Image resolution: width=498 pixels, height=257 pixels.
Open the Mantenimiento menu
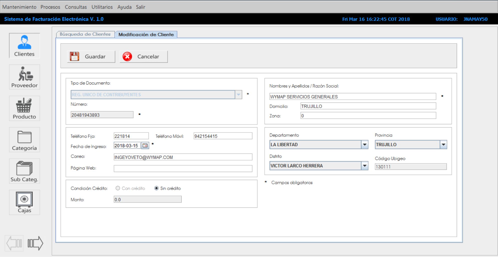tap(19, 7)
